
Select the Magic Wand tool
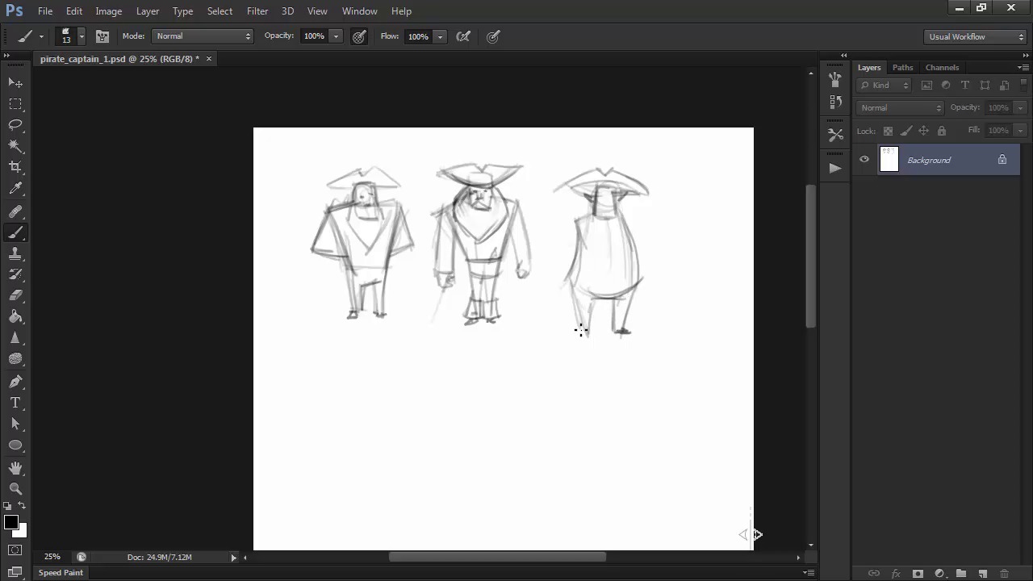coord(15,145)
